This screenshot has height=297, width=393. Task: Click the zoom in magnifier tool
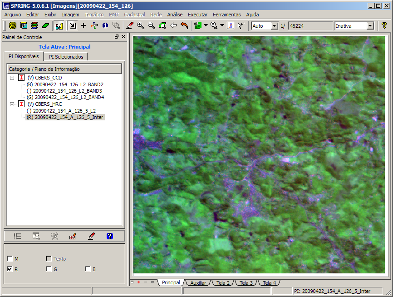point(141,26)
